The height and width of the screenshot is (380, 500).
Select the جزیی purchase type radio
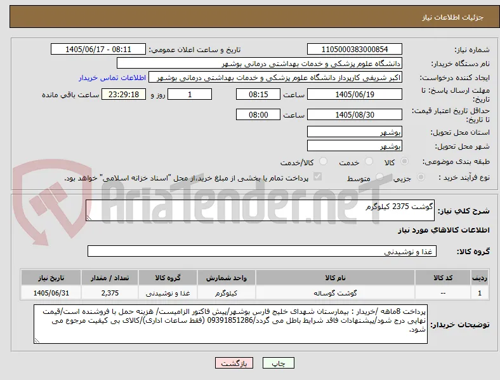pyautogui.click(x=421, y=177)
